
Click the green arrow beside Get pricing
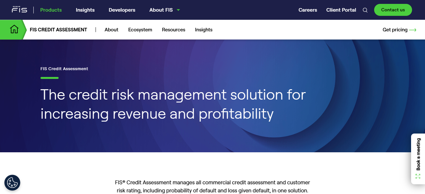coord(413,30)
